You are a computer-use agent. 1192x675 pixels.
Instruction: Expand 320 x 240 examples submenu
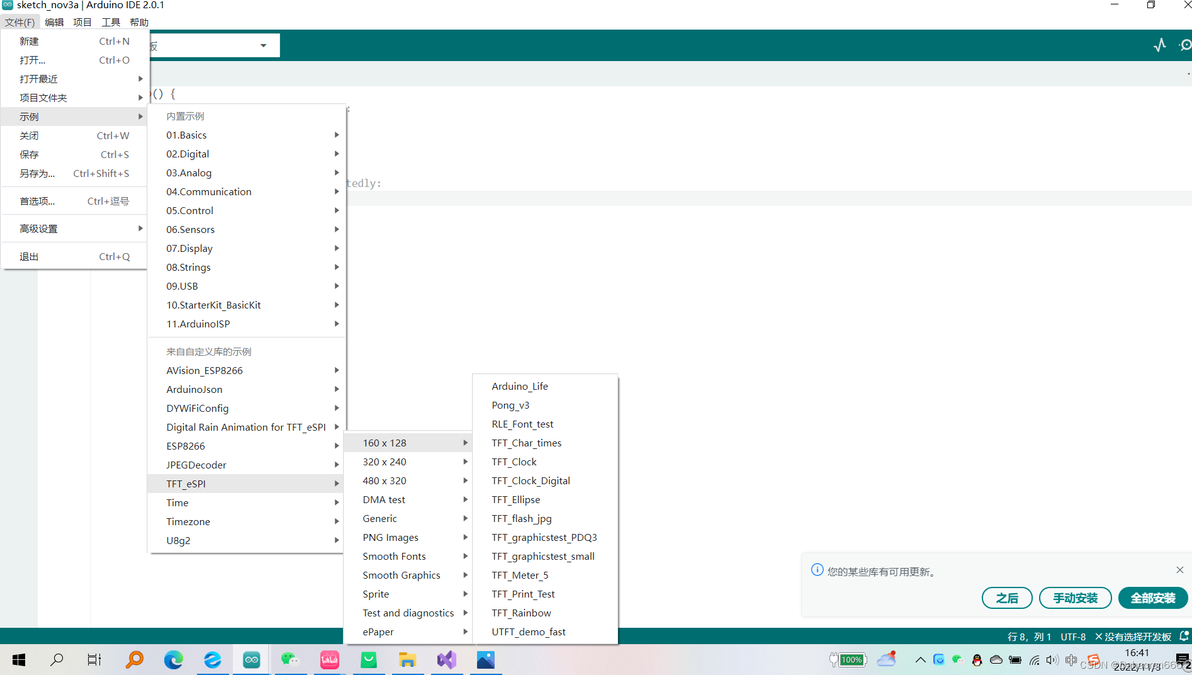pos(408,462)
